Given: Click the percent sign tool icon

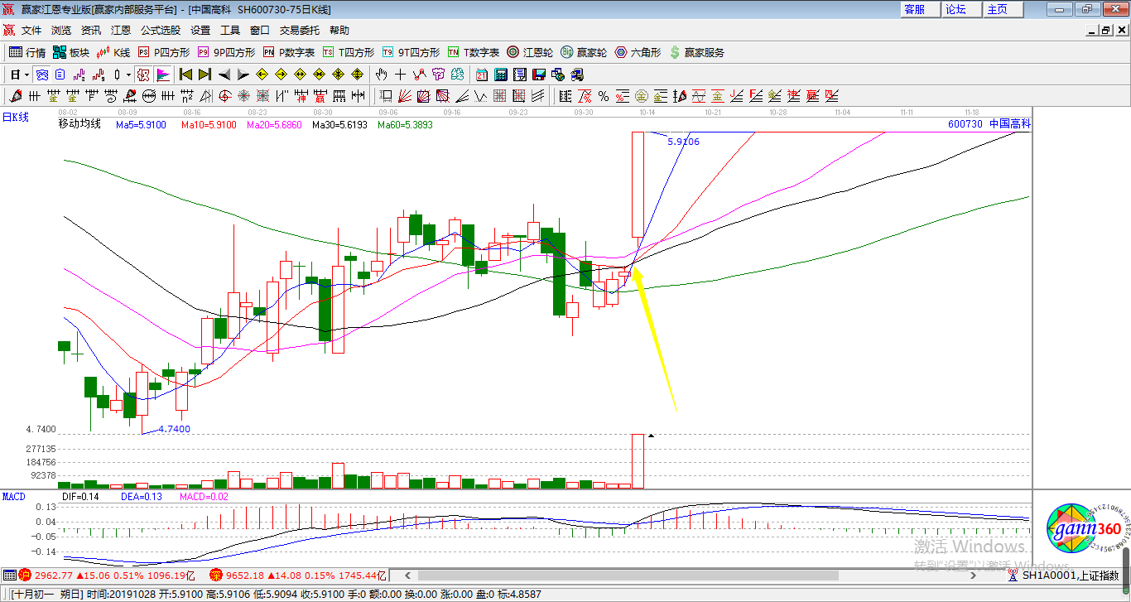Looking at the screenshot, I should pos(604,96).
